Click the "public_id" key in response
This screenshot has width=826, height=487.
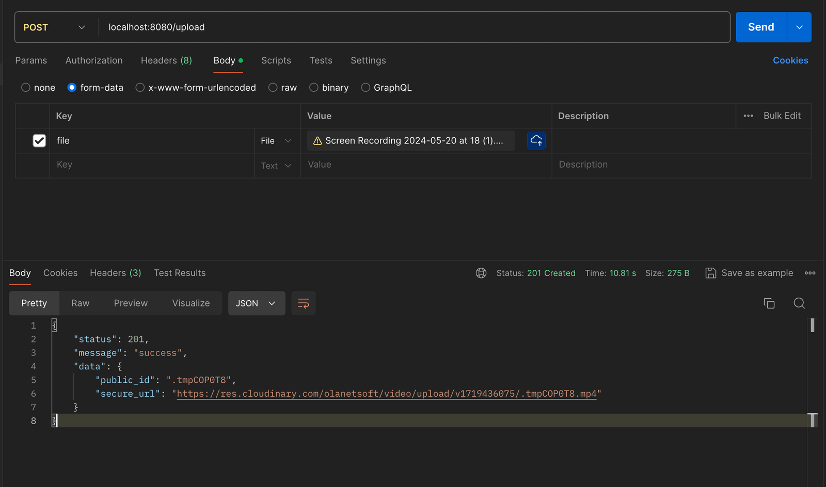pyautogui.click(x=125, y=380)
